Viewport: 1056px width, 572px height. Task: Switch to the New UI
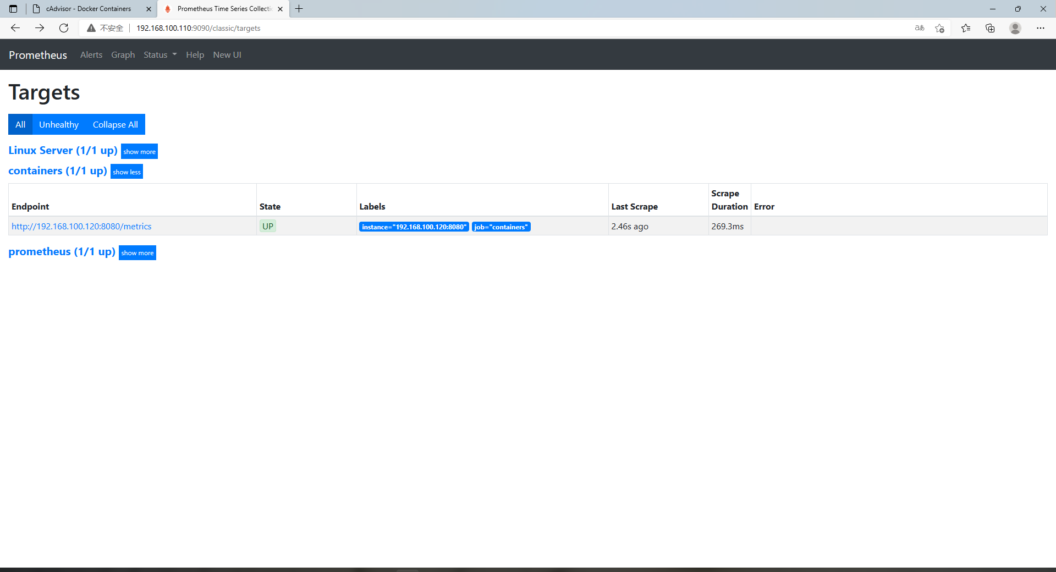(x=227, y=55)
